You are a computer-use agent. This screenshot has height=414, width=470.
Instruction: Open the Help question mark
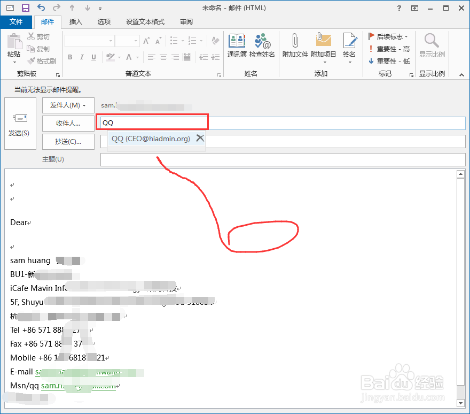[399, 8]
